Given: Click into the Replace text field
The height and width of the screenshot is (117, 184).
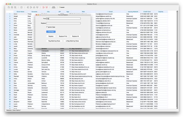Looking at the screenshot, I should (x=63, y=23).
